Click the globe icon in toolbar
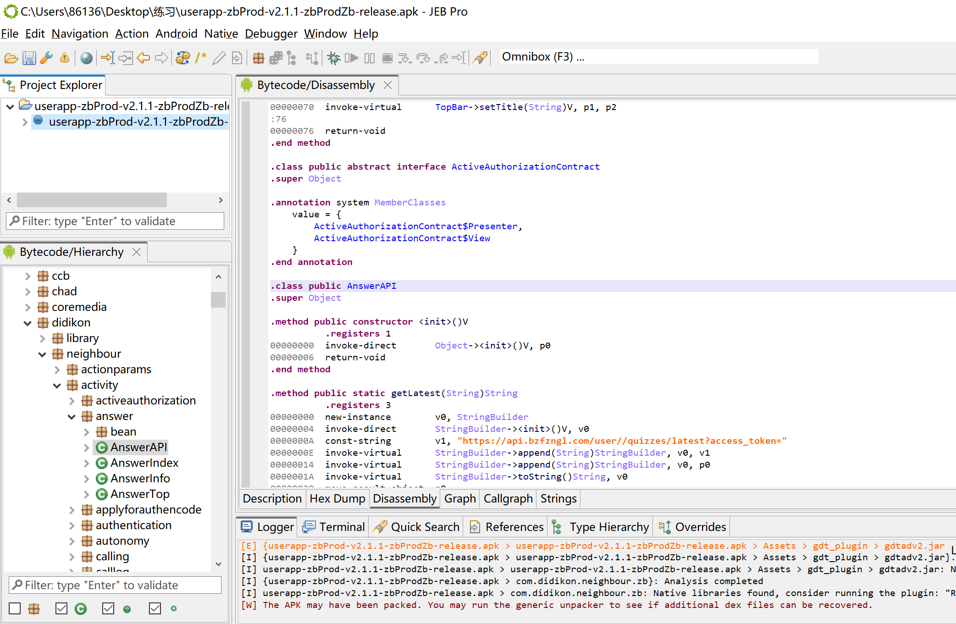 86,58
